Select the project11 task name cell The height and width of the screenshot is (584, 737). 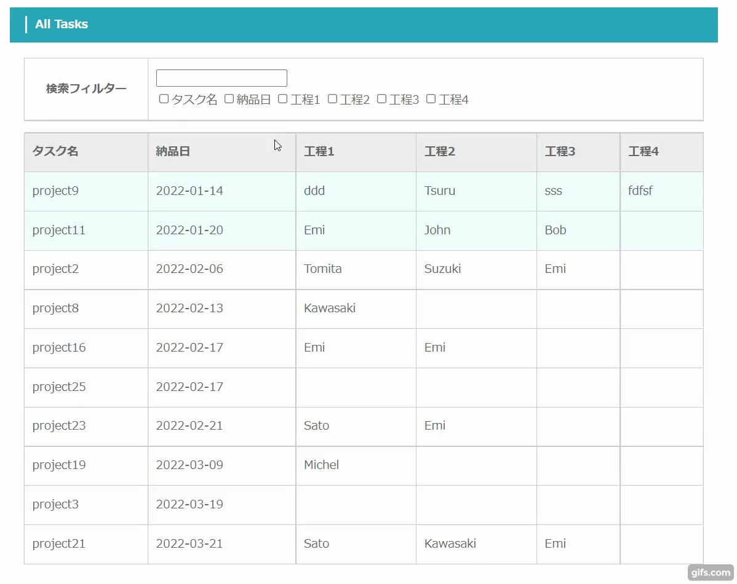(86, 231)
